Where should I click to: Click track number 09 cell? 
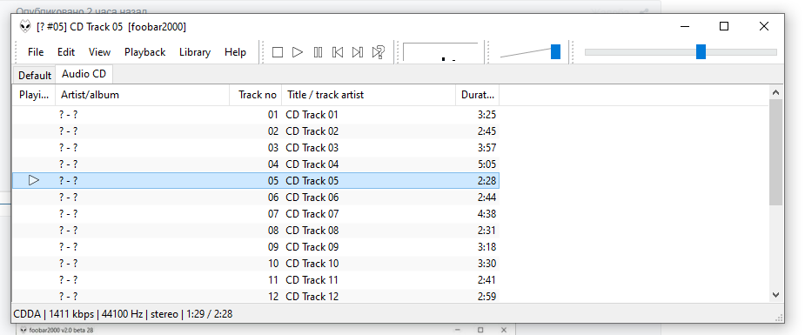(x=273, y=247)
